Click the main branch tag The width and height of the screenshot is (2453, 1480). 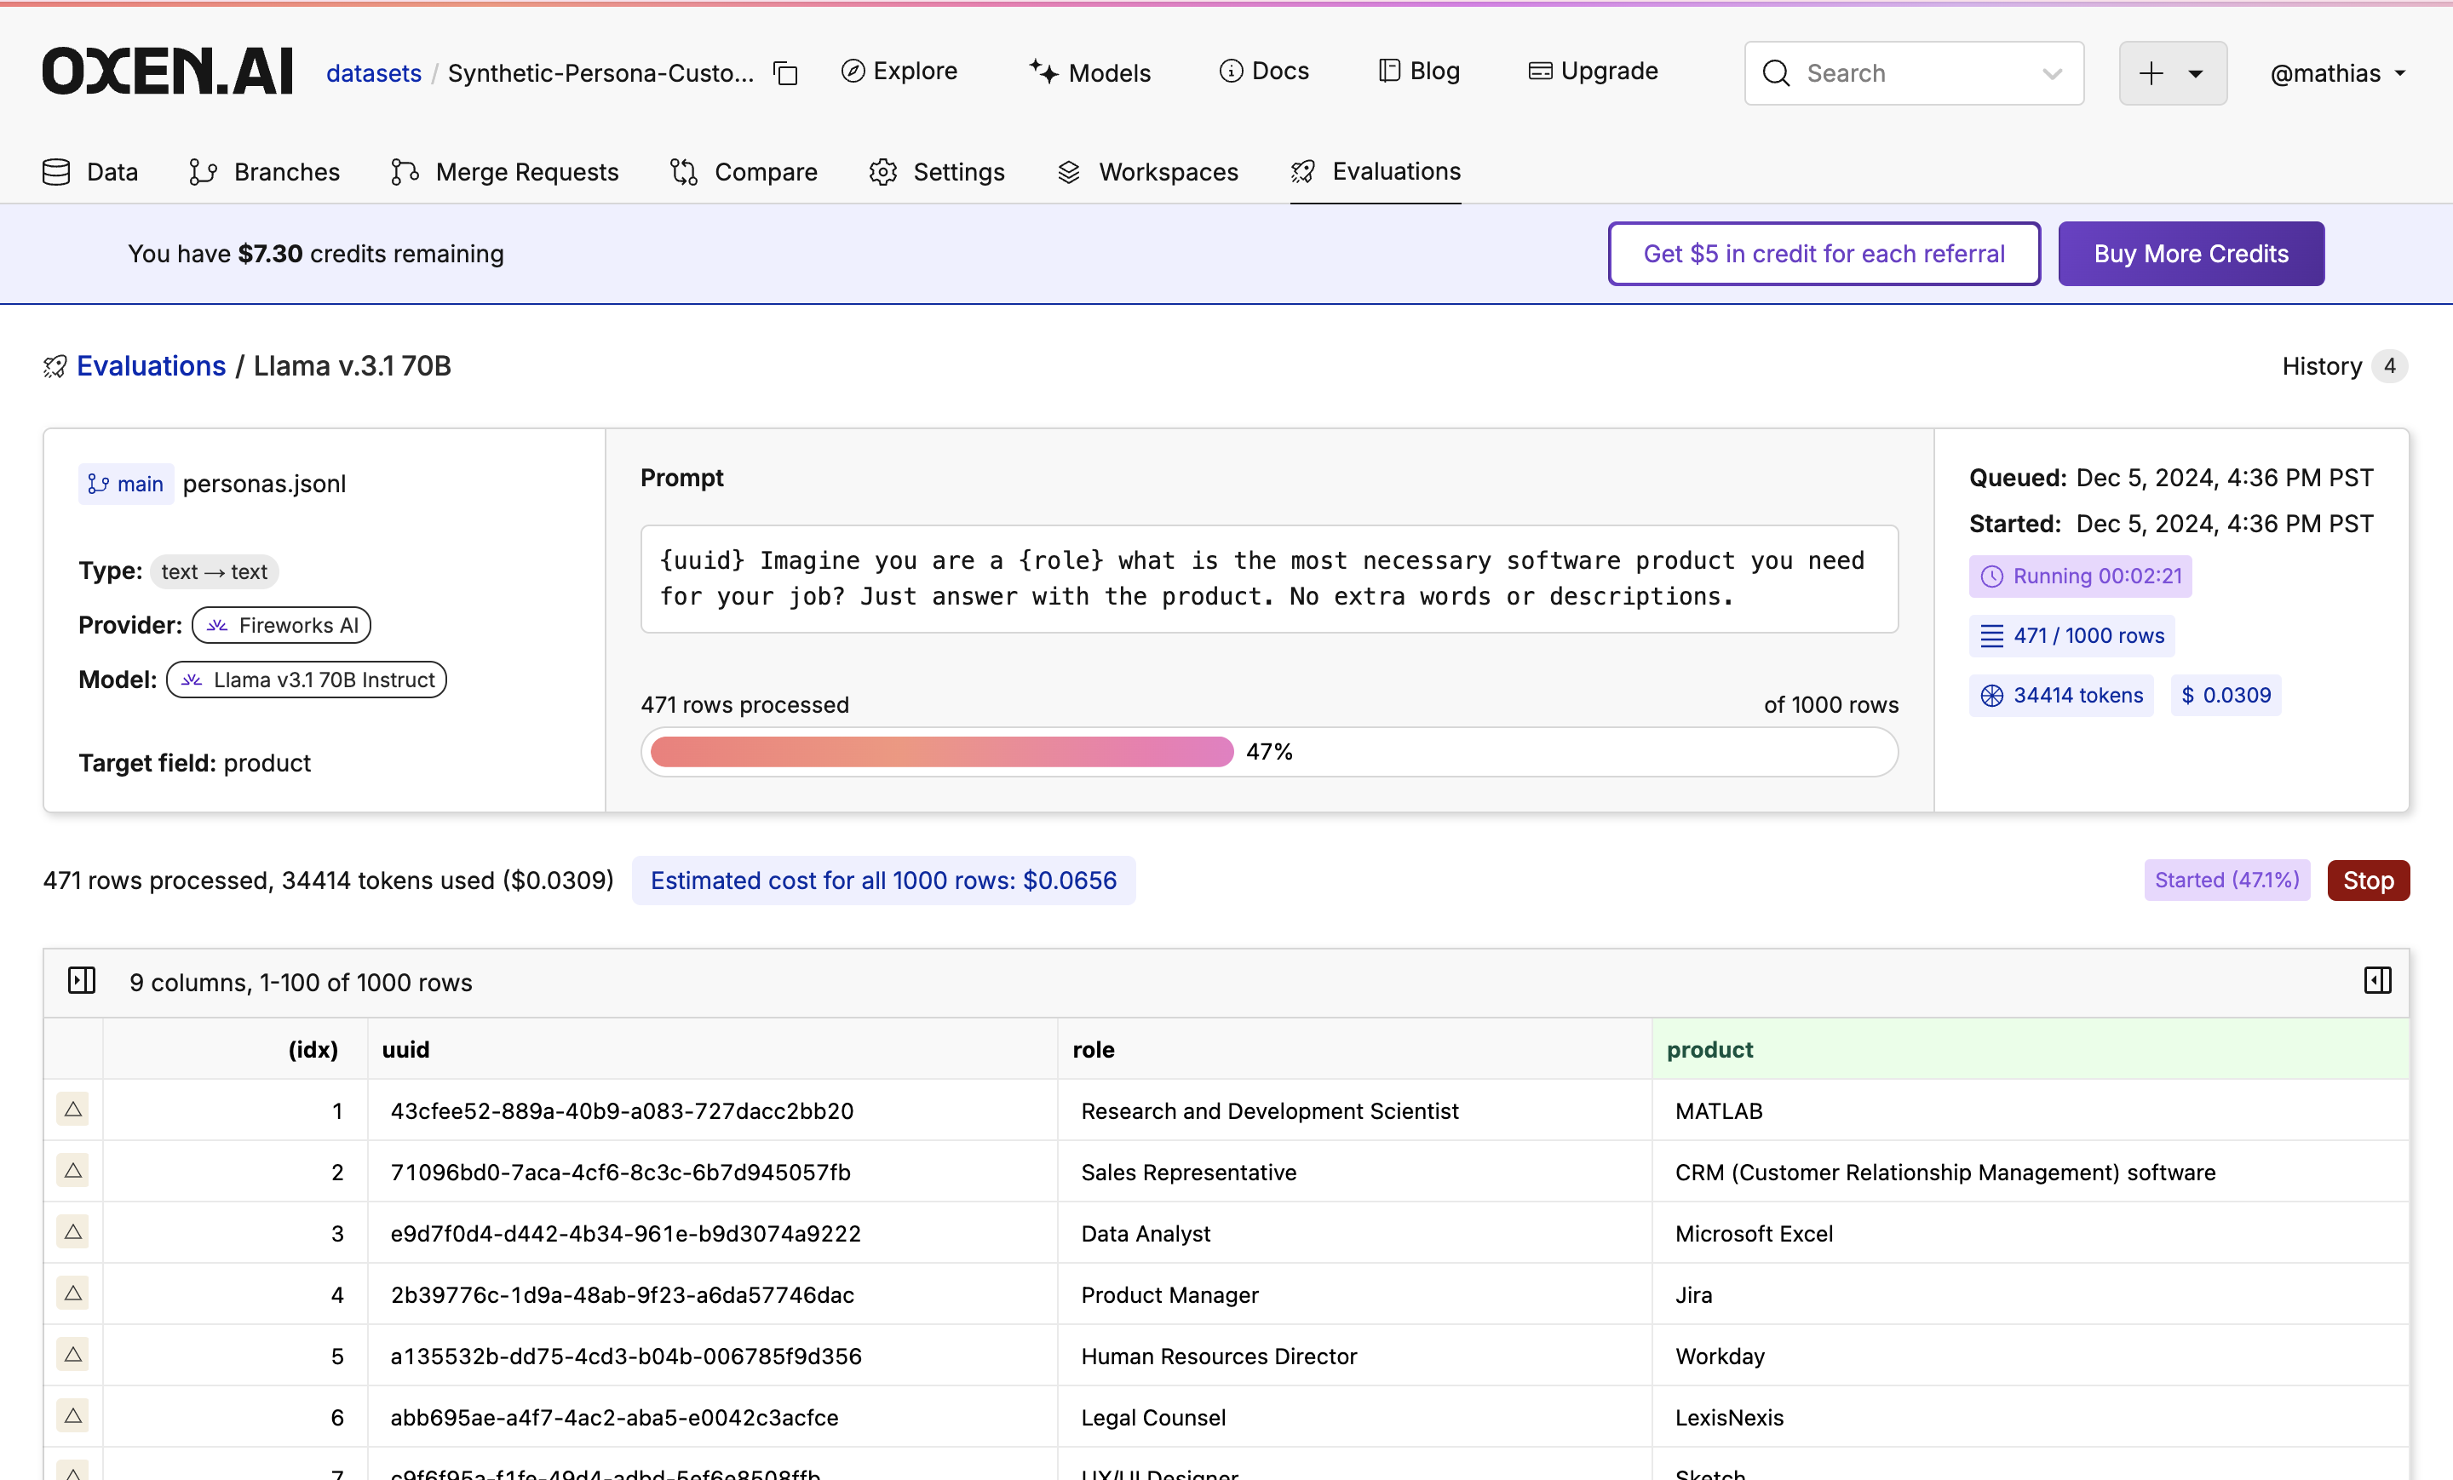[x=126, y=484]
